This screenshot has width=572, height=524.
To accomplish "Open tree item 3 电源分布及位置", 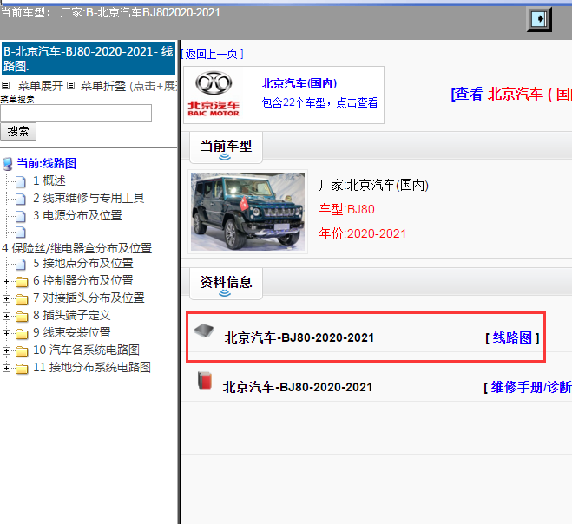I will [77, 215].
